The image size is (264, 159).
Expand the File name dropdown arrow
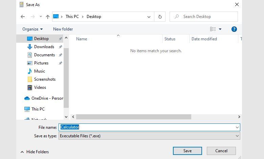[237, 127]
